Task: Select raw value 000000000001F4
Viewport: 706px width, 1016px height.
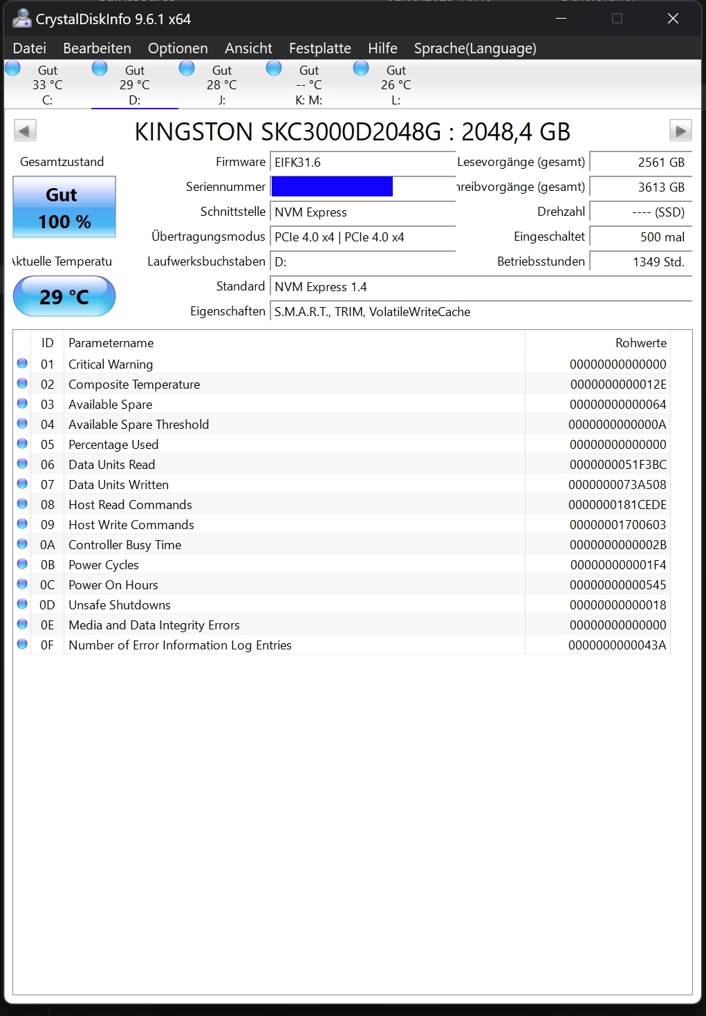Action: (618, 565)
